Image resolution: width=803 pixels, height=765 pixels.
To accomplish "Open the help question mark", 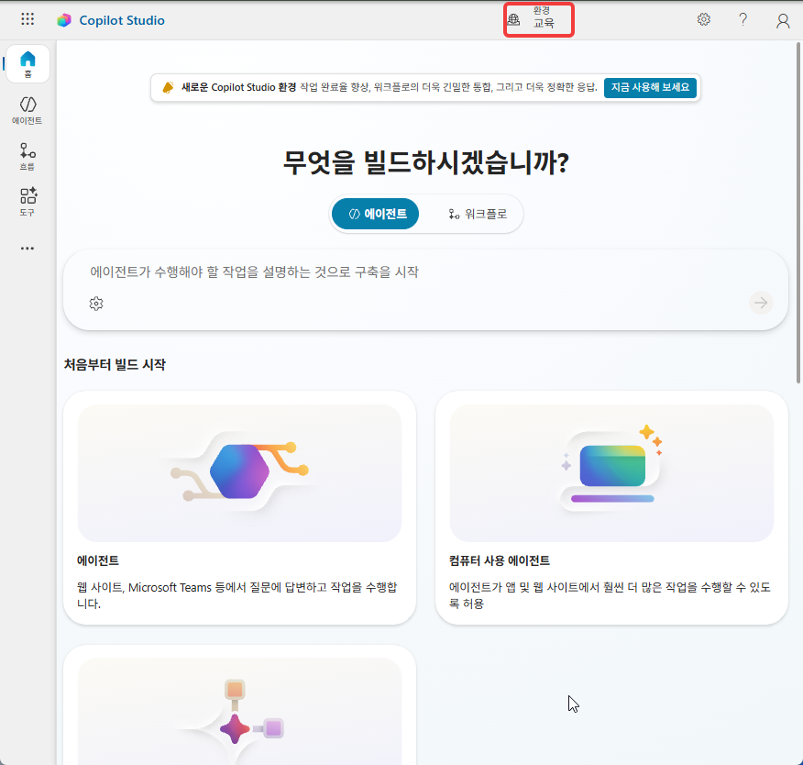I will coord(742,19).
